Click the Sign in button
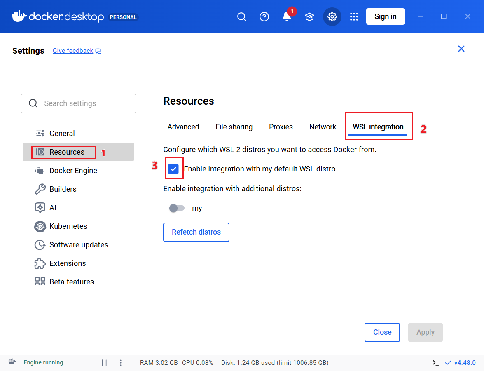This screenshot has width=484, height=371. pyautogui.click(x=385, y=16)
